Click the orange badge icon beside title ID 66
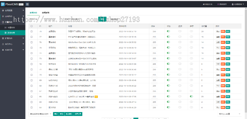The height and width of the screenshot is (119, 247). tap(96, 96)
